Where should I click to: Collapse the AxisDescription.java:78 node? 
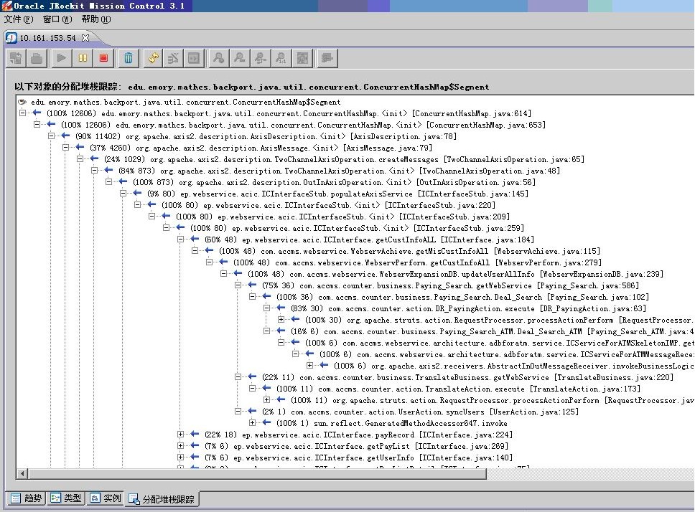pos(52,136)
